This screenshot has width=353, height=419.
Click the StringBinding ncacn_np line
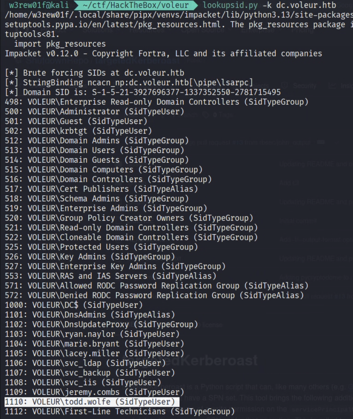click(x=129, y=82)
